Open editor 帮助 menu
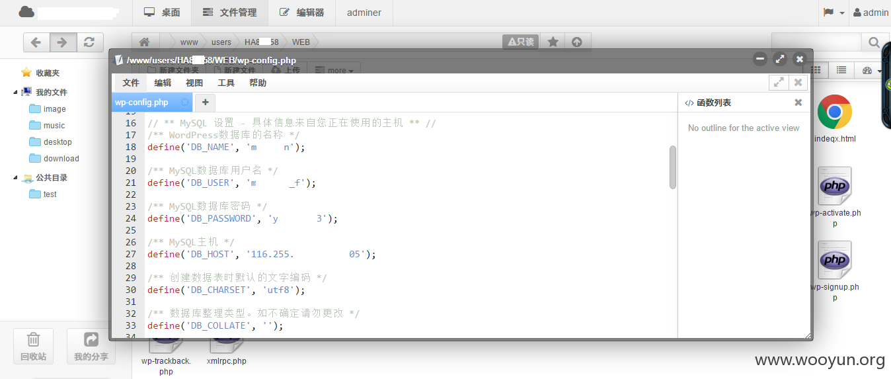The image size is (891, 379). coord(258,83)
